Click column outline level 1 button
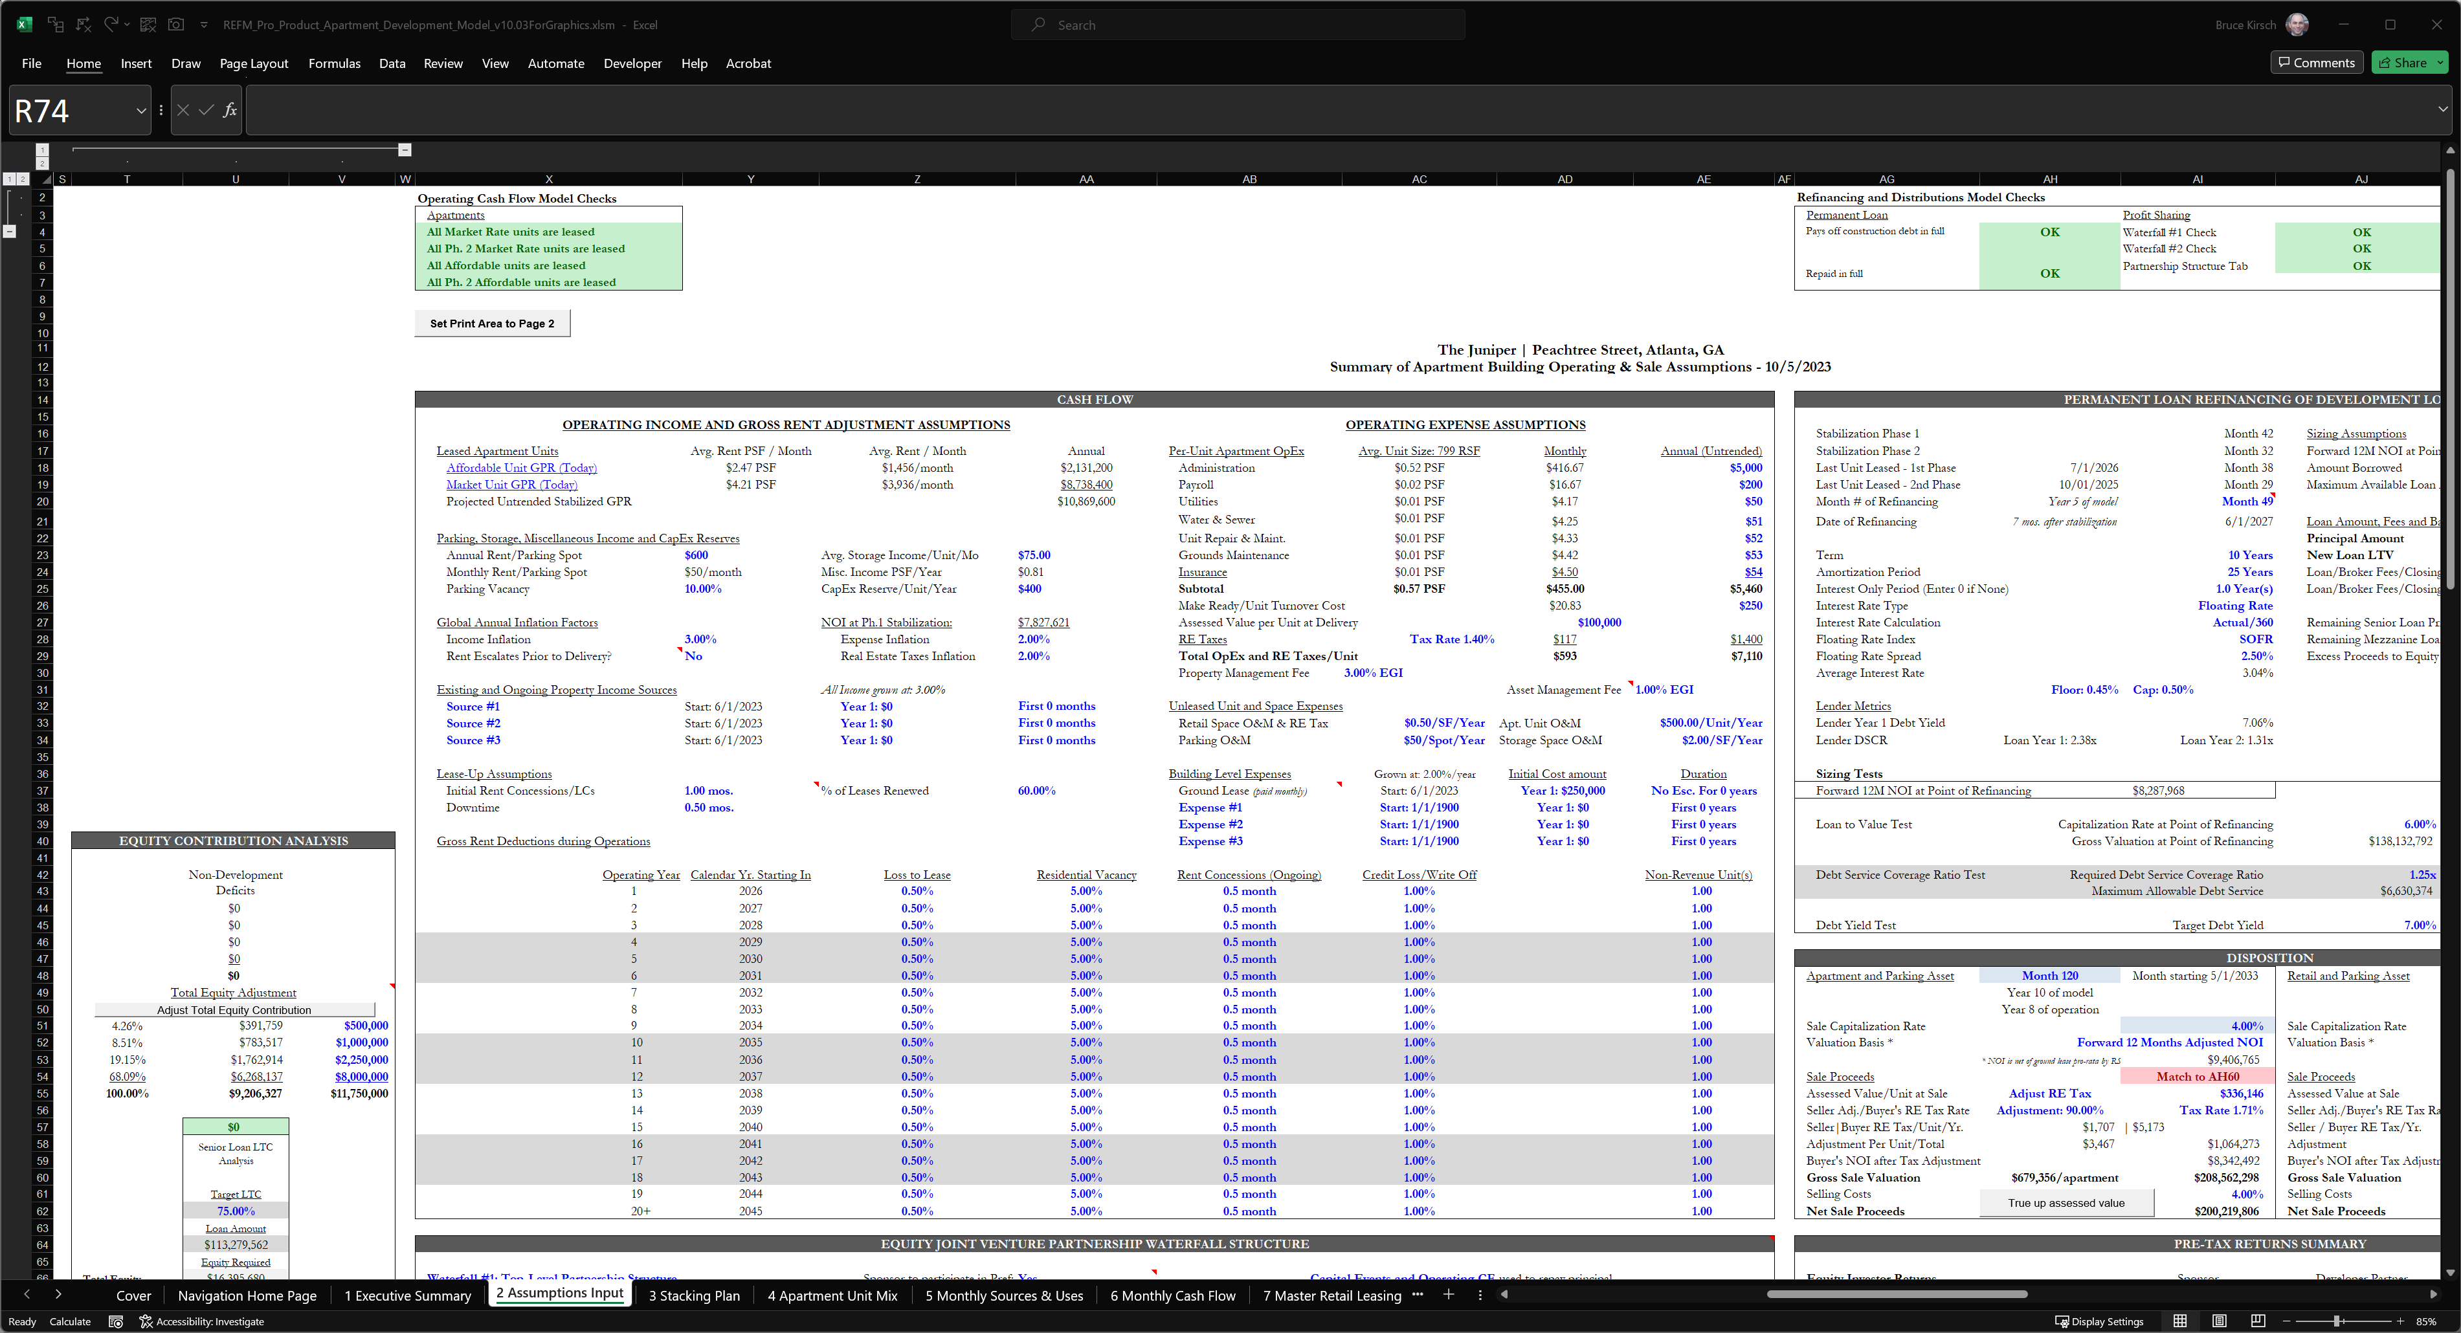Viewport: 2461px width, 1333px height. pos(42,150)
